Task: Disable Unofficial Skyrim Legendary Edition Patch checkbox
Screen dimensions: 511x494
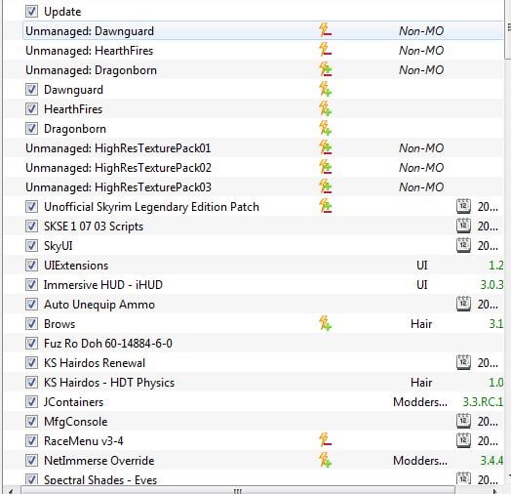Action: click(x=31, y=207)
